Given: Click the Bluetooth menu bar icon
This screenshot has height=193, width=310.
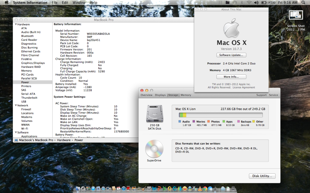Looking at the screenshot, I should click(242, 2).
